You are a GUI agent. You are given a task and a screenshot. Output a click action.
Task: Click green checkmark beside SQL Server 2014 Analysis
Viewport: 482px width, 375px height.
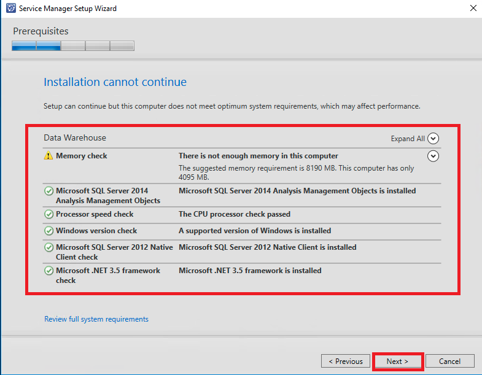[49, 191]
